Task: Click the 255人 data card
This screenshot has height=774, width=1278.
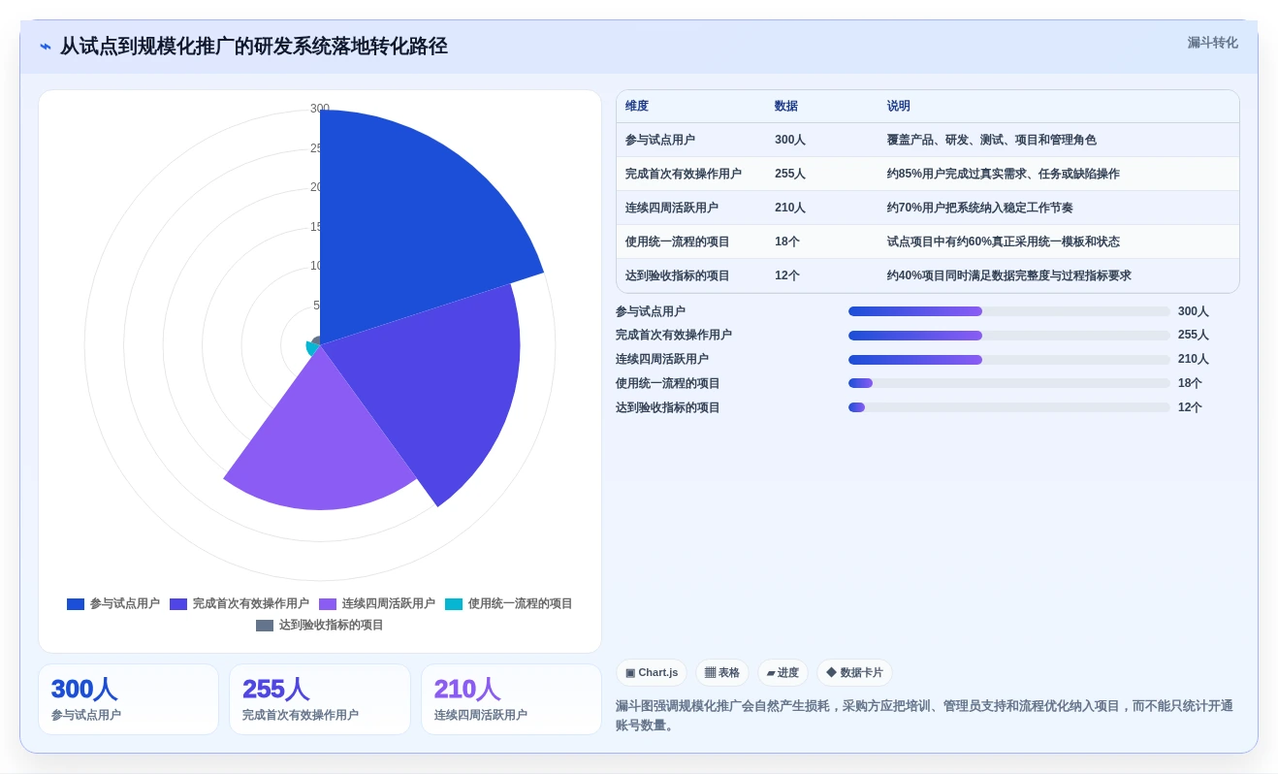Action: coord(320,699)
